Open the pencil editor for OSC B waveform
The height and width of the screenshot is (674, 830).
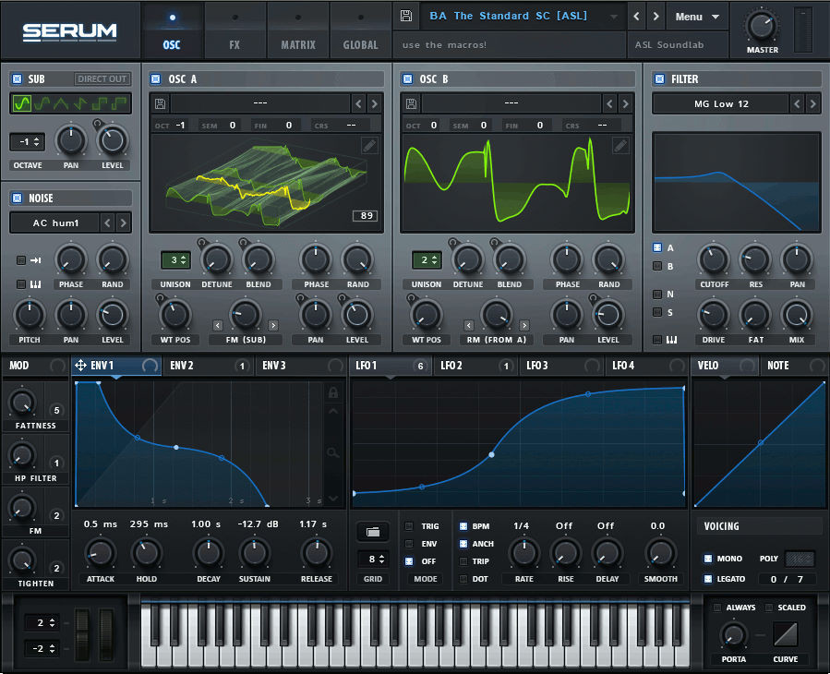click(x=619, y=145)
